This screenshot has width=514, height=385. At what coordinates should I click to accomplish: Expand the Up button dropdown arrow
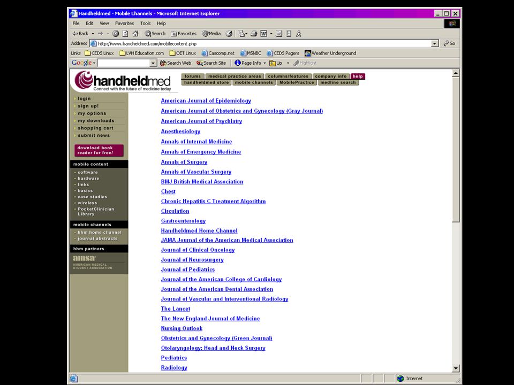click(288, 63)
